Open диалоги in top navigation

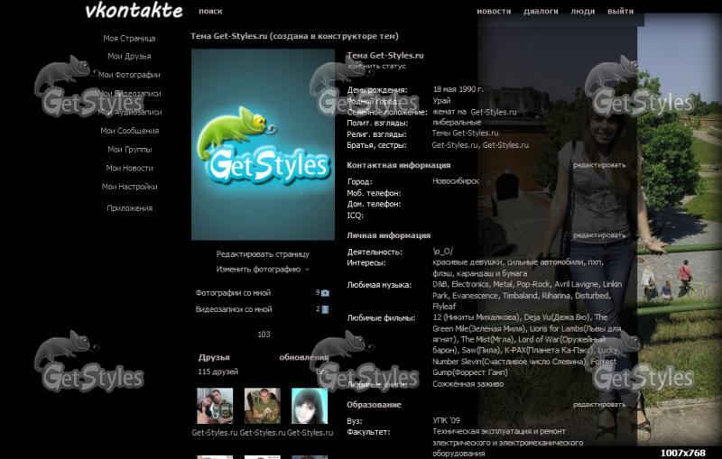tap(541, 11)
